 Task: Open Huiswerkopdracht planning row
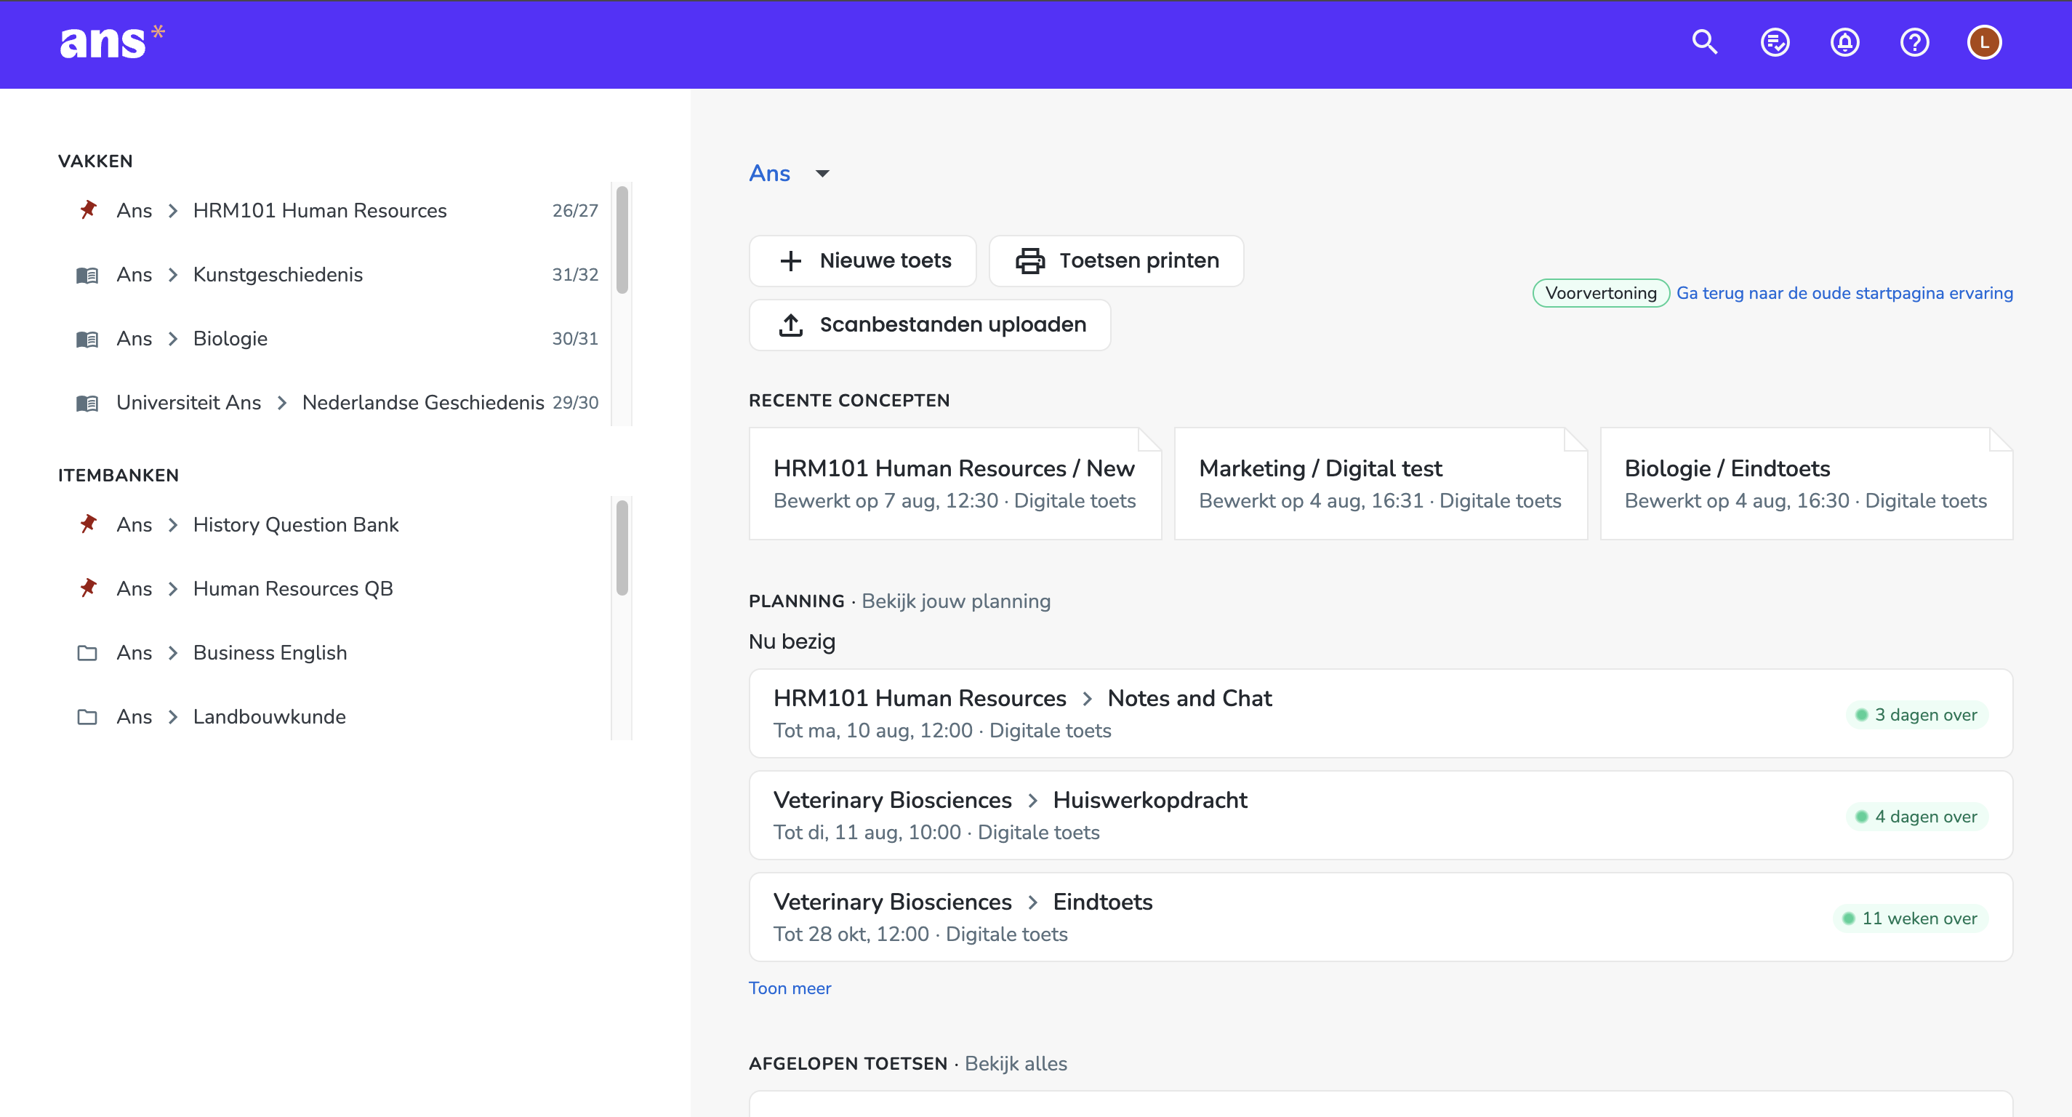pos(1381,815)
